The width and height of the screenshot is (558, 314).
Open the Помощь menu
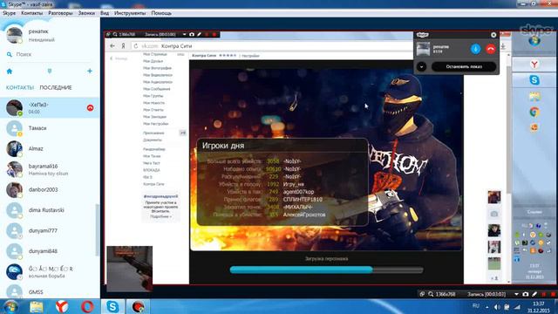tap(161, 13)
